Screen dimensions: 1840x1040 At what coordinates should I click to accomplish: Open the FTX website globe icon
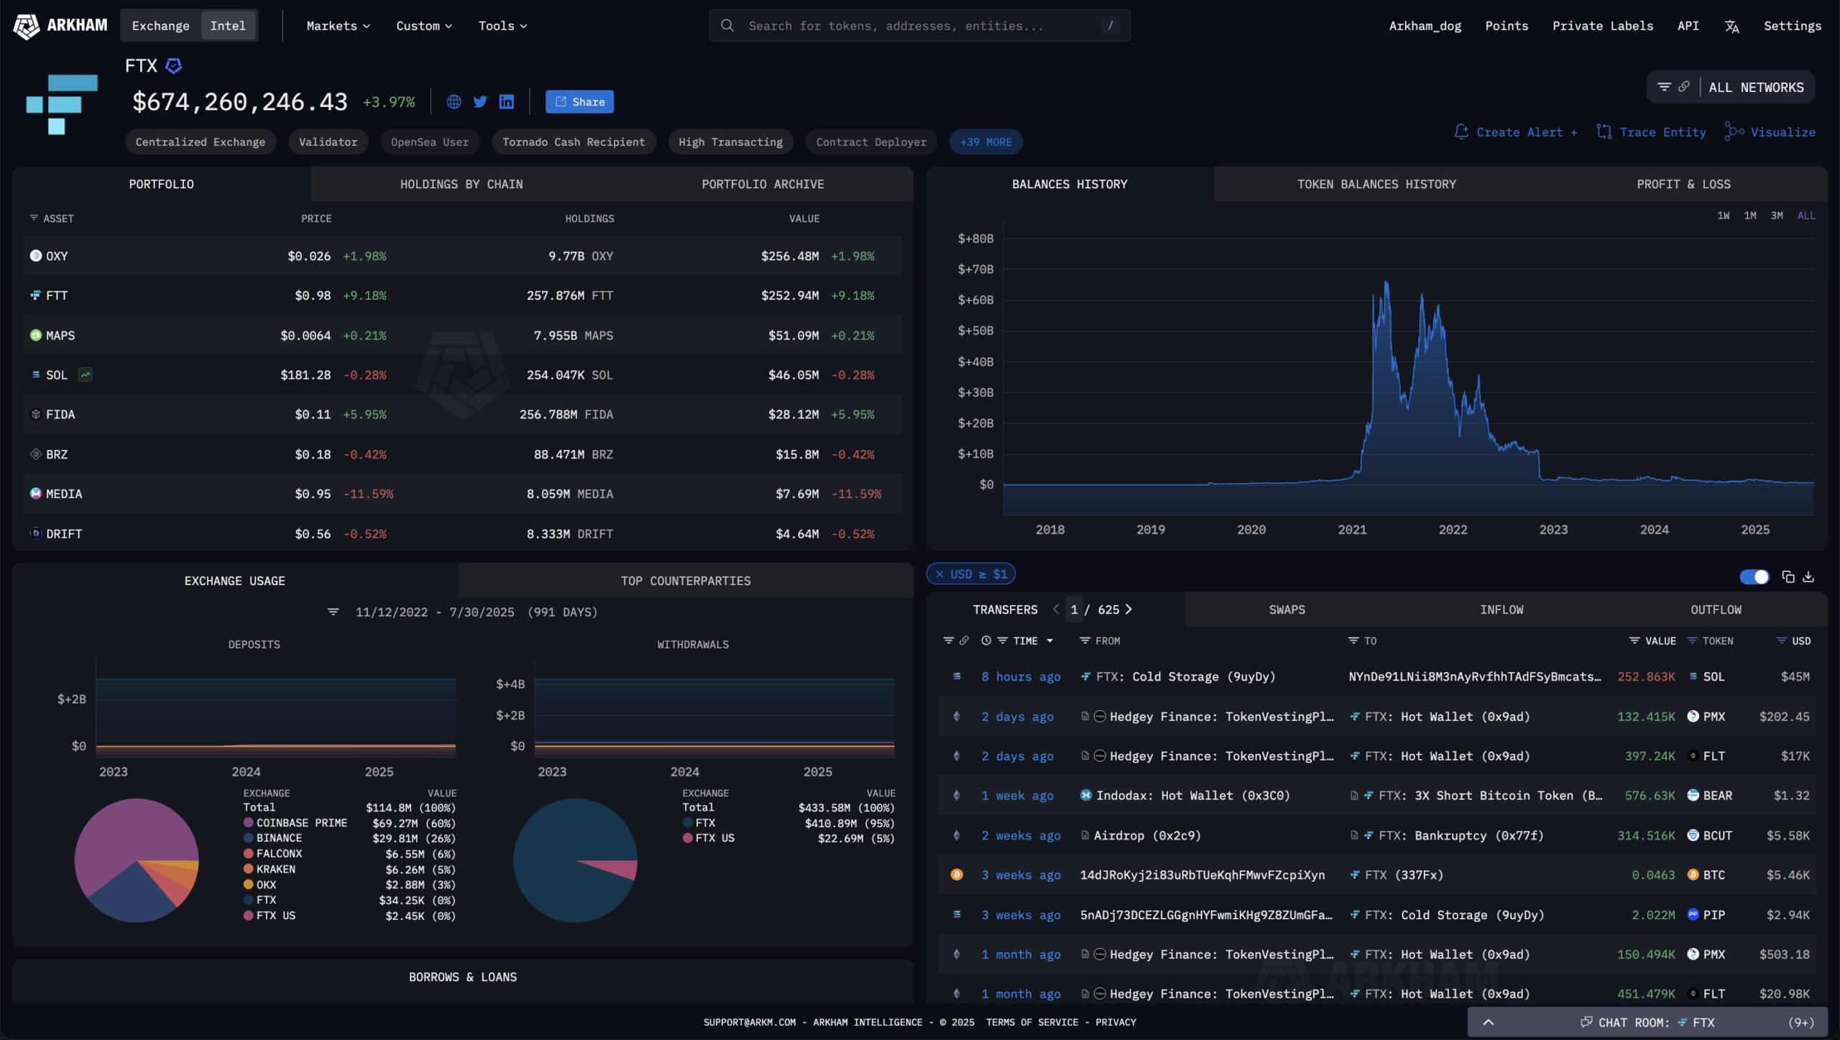click(454, 102)
